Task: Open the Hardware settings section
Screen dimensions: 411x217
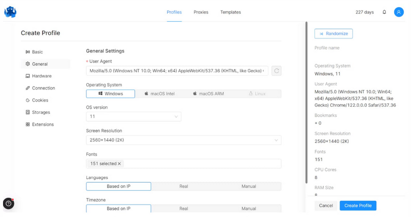Action: tap(42, 76)
